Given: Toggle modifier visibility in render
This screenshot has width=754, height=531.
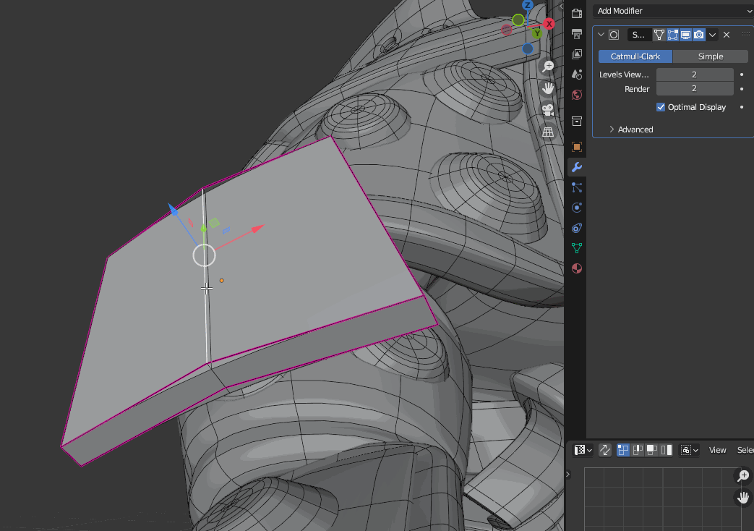Looking at the screenshot, I should tap(698, 35).
